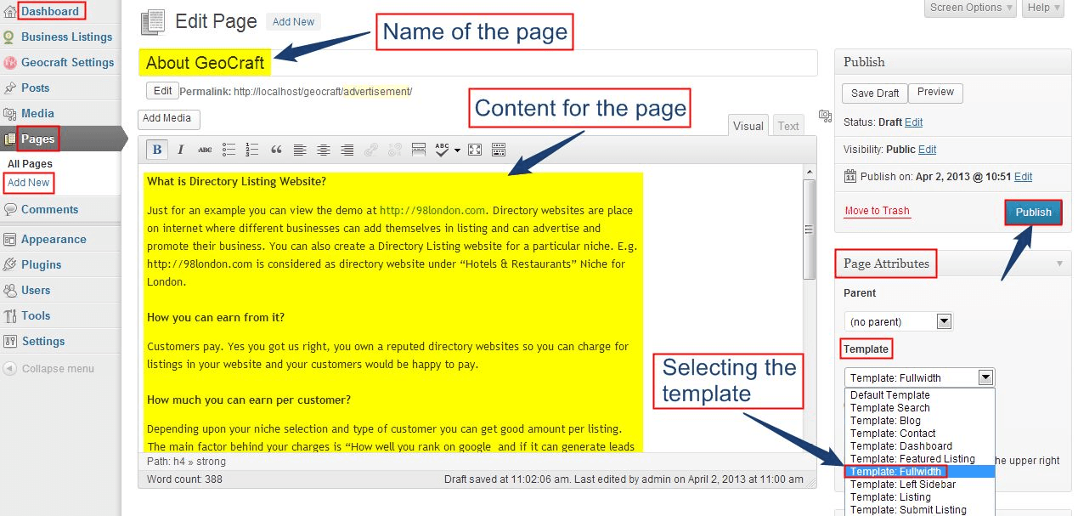Edit the page Visibility
The height and width of the screenshot is (516, 1078).
(x=927, y=150)
